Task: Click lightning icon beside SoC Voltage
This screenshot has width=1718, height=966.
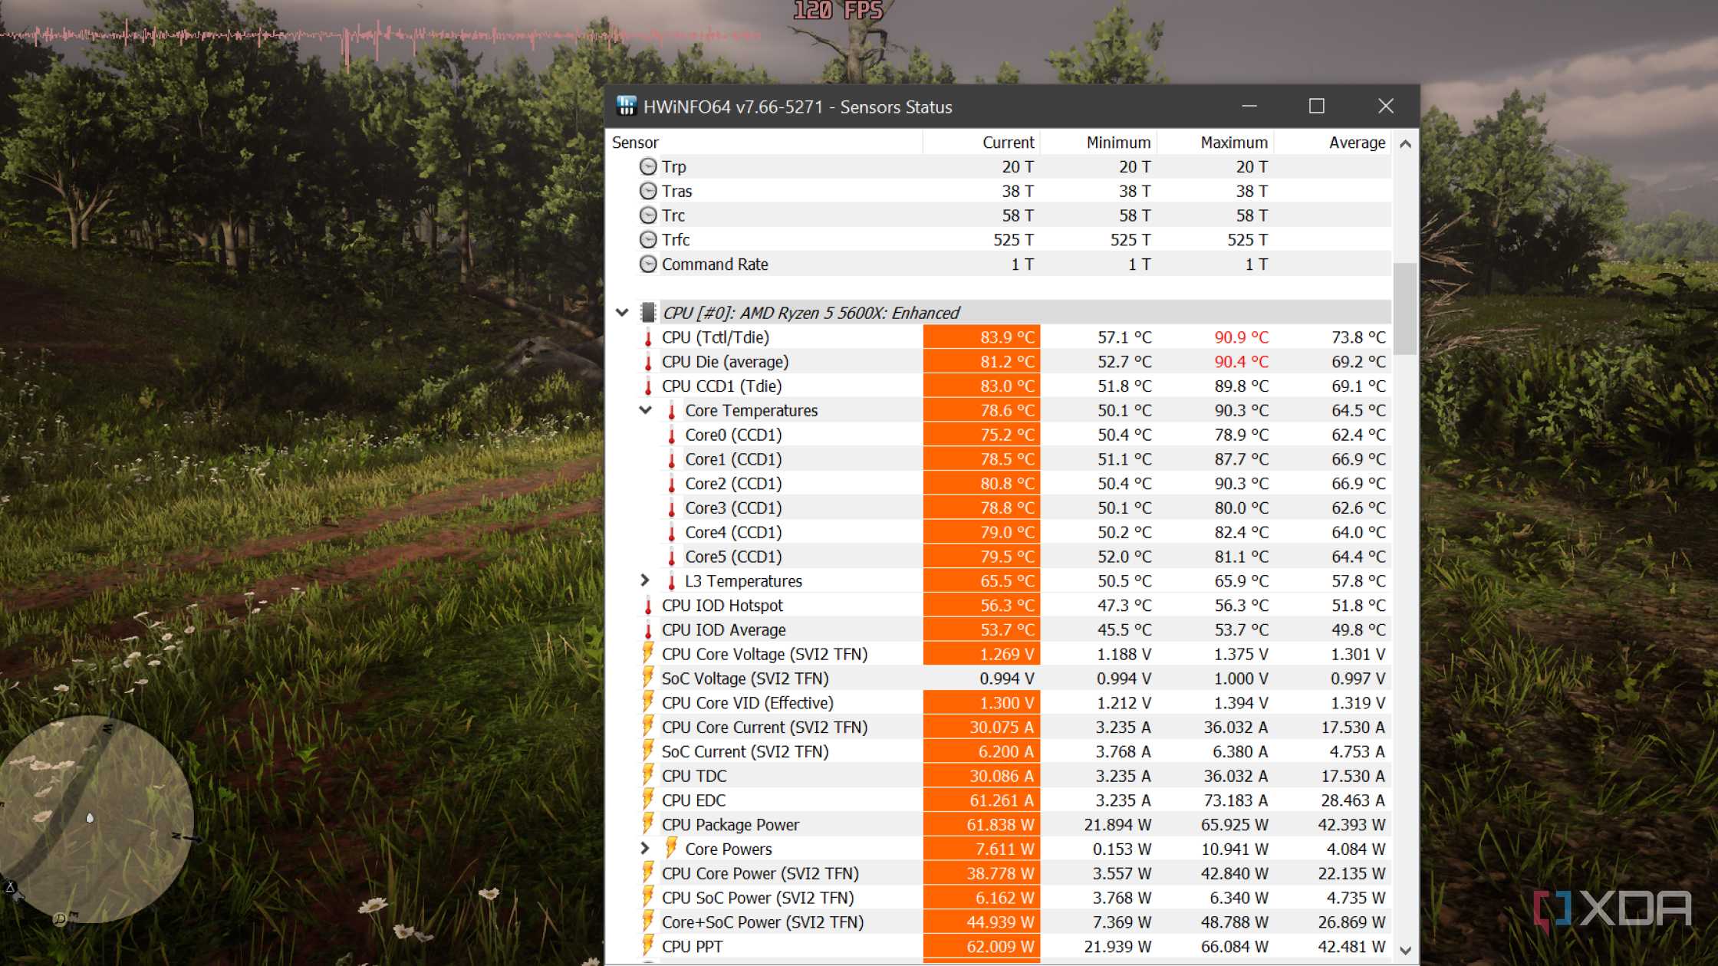Action: pos(648,678)
